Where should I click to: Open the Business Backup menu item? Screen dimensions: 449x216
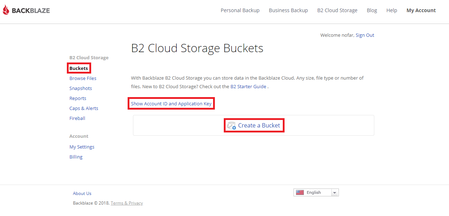288,10
